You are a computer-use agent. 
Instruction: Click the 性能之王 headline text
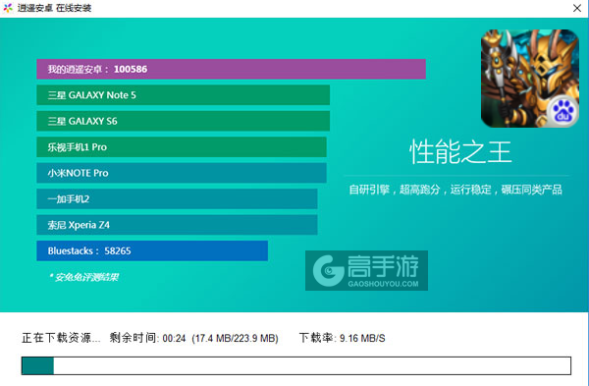tap(460, 152)
